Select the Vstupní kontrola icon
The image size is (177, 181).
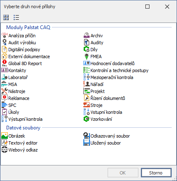pyautogui.click(x=87, y=112)
